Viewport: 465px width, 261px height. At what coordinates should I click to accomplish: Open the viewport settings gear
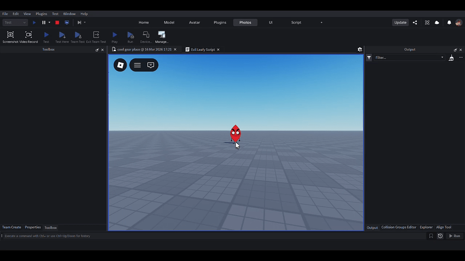click(360, 49)
